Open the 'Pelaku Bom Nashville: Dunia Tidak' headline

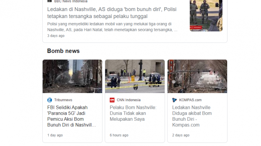click(x=133, y=113)
